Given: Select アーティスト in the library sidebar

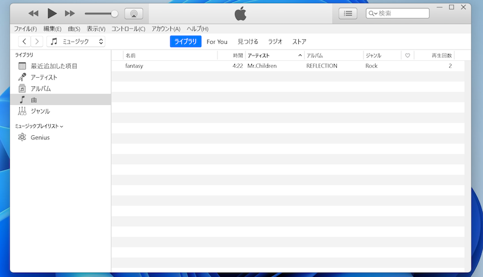Looking at the screenshot, I should (x=43, y=77).
